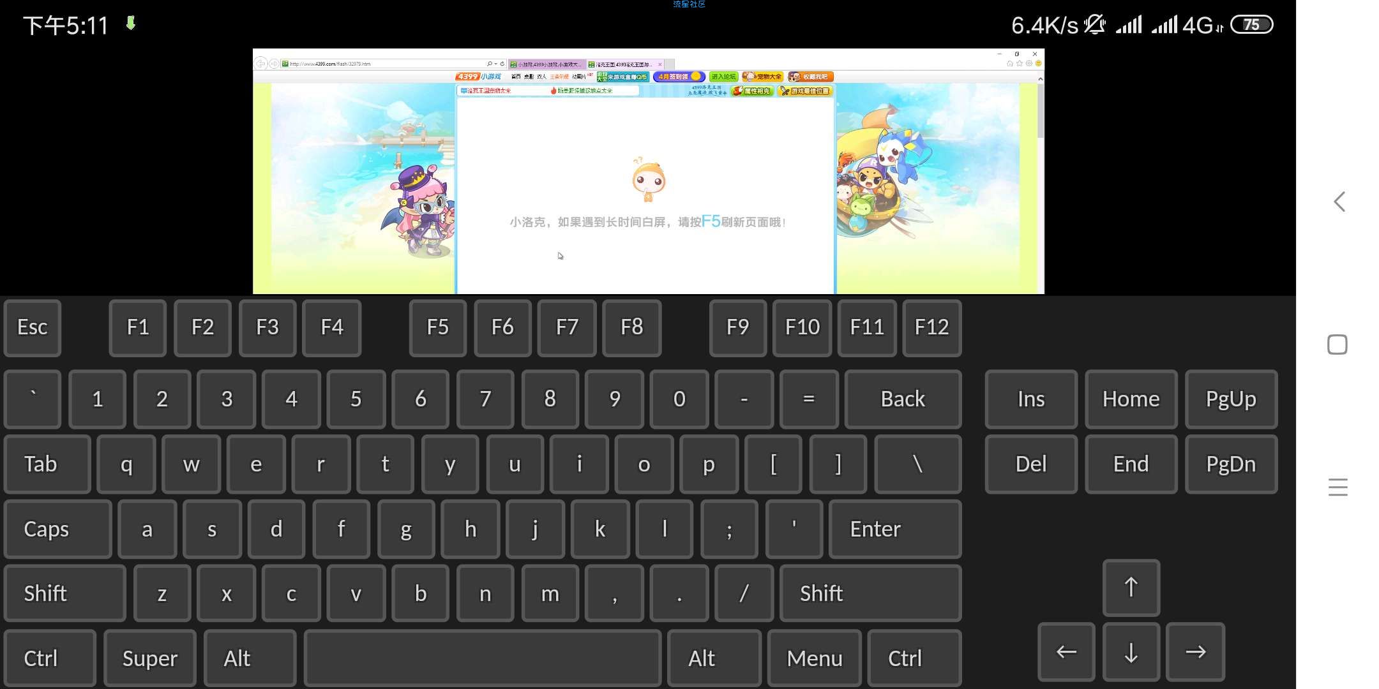This screenshot has height=689, width=1379.
Task: Tap the Home key
Action: pos(1131,399)
